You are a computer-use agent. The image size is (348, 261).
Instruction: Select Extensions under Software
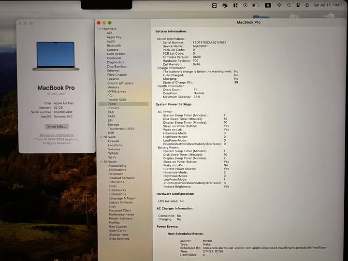tap(116, 182)
